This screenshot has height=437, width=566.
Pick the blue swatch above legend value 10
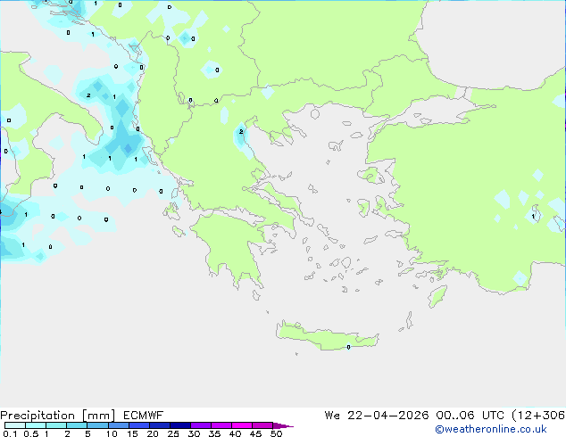tap(118, 425)
